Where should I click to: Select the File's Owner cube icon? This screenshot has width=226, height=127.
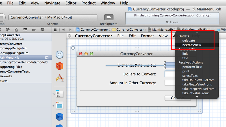pyautogui.click(x=59, y=54)
